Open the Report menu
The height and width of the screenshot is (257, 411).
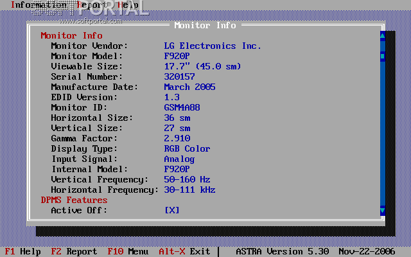coord(92,4)
